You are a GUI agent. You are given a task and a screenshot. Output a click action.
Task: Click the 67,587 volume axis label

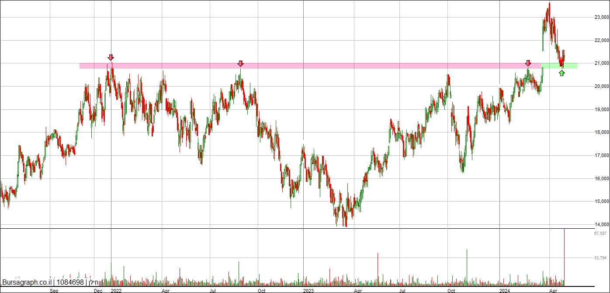tap(600, 234)
